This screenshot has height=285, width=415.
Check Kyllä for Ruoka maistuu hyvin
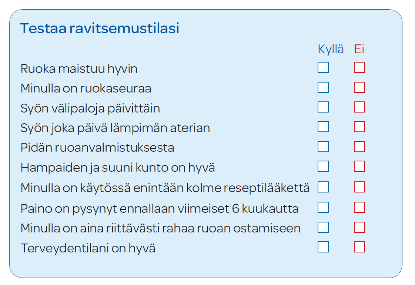point(323,67)
